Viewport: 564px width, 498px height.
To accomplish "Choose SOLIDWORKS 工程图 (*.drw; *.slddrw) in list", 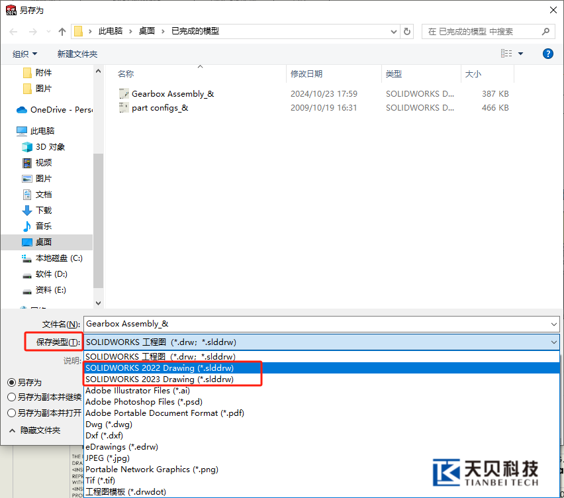I will pos(322,356).
